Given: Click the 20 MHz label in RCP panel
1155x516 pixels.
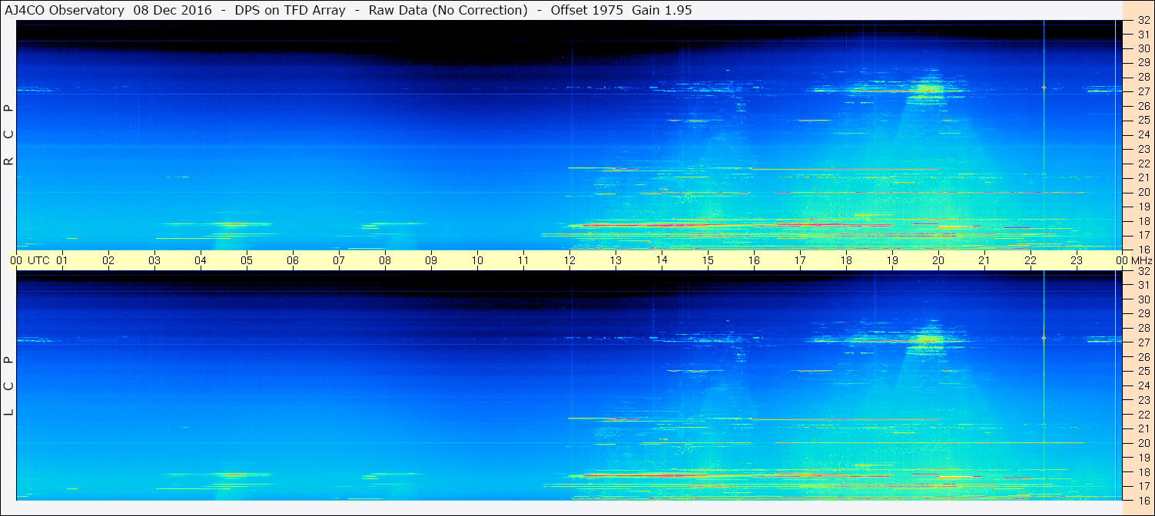Looking at the screenshot, I should coord(1143,192).
